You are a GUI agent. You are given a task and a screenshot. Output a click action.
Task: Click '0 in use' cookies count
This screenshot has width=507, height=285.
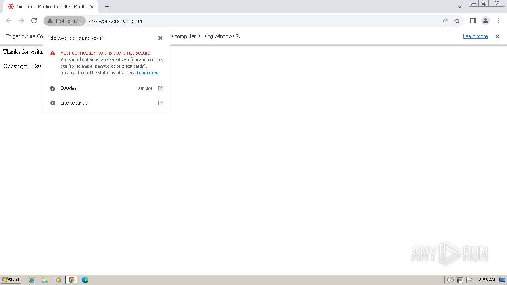[145, 88]
